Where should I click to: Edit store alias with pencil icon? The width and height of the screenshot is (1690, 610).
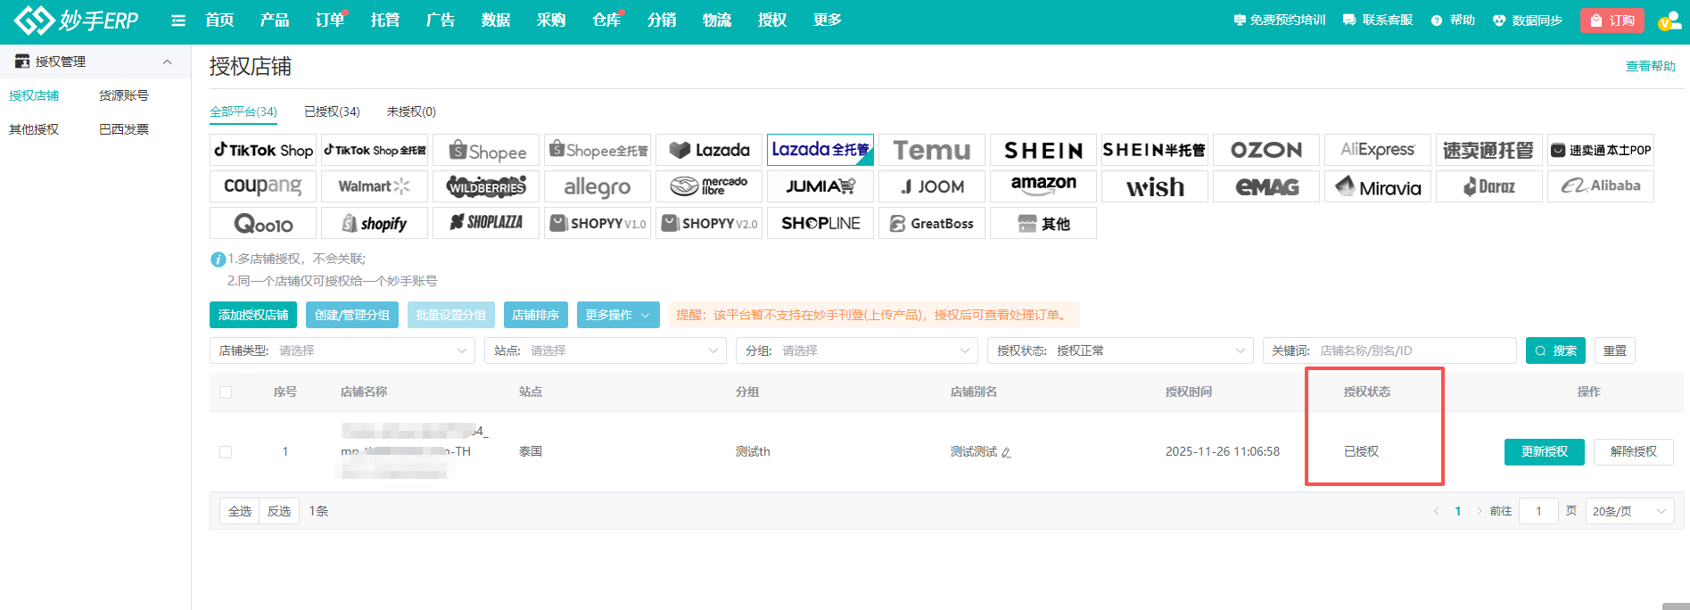(x=1006, y=453)
